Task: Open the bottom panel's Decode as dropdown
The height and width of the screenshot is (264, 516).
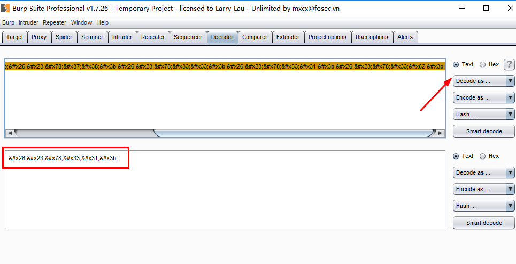Action: click(x=484, y=172)
